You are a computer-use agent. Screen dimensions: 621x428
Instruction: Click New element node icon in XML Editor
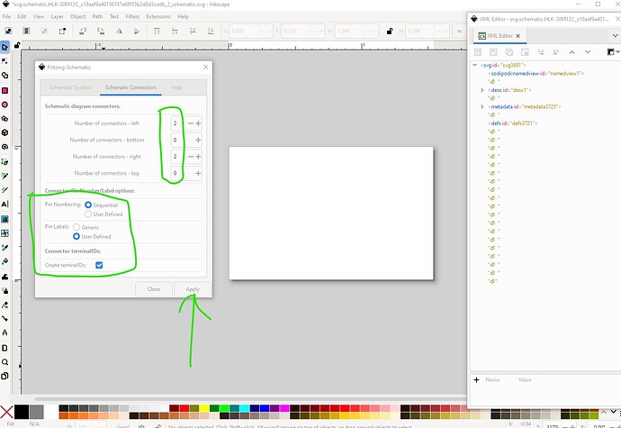click(478, 52)
